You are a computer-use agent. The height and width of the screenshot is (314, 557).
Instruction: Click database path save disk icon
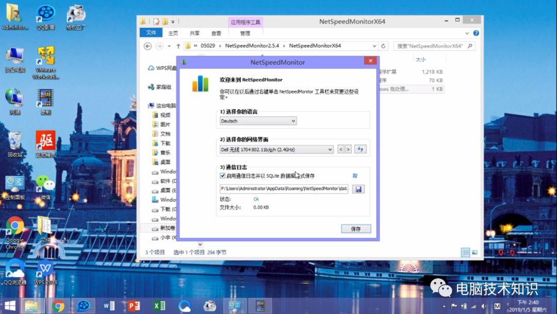pos(358,189)
